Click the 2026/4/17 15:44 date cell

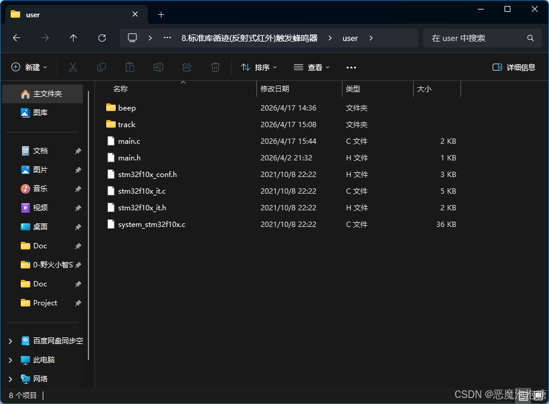pos(288,141)
